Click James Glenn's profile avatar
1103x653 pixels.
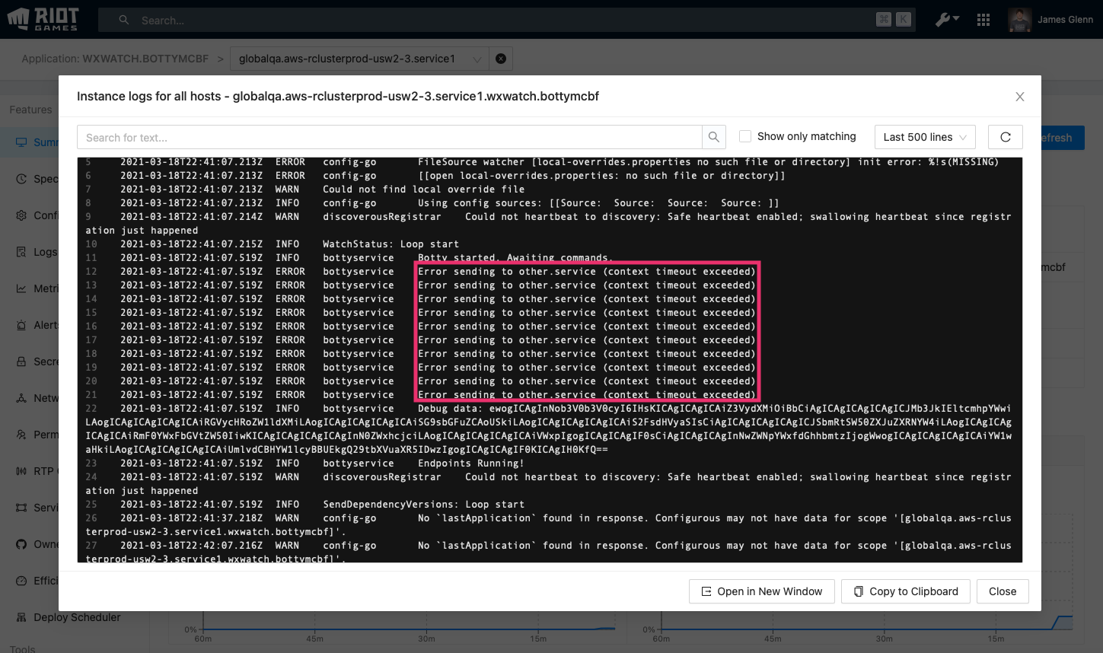1019,20
